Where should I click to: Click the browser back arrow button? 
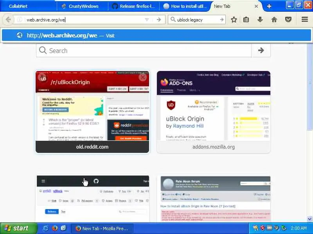click(x=8, y=20)
